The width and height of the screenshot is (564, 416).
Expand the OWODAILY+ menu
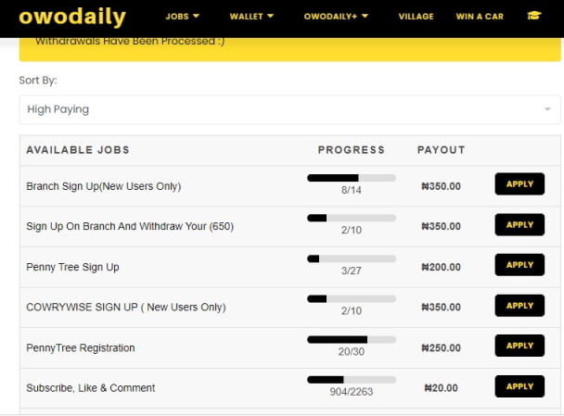coord(336,16)
